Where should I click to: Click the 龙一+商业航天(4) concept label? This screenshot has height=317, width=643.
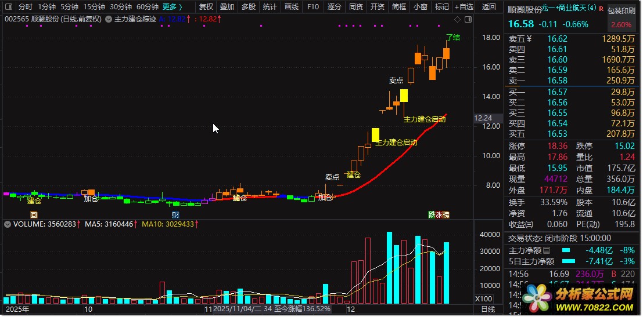click(x=569, y=8)
